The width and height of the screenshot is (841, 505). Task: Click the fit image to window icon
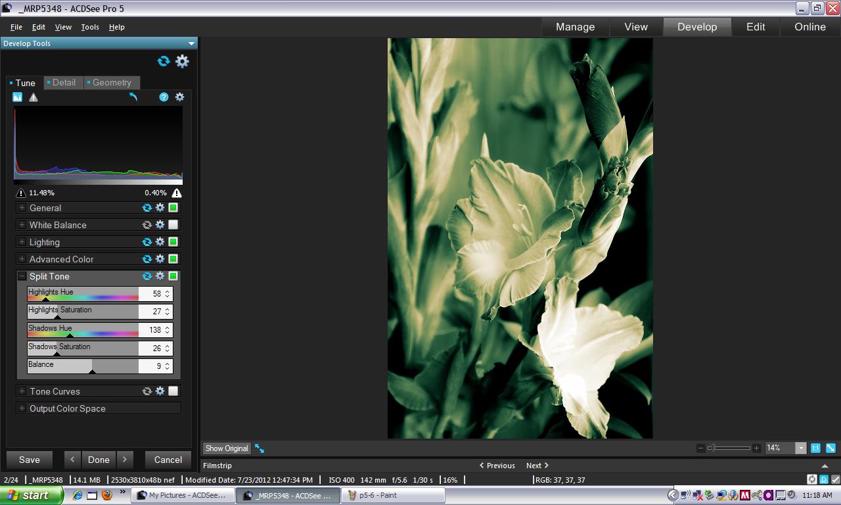click(830, 448)
